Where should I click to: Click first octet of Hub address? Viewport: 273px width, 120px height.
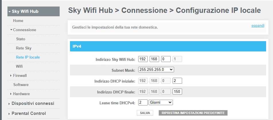143,59
